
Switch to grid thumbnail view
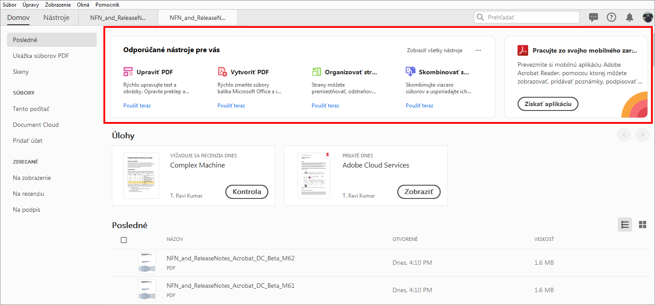tap(643, 225)
